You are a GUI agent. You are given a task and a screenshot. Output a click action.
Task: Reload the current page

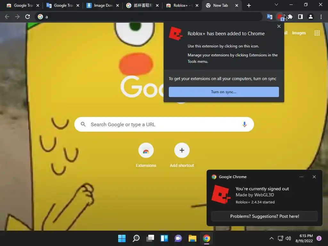point(28,17)
